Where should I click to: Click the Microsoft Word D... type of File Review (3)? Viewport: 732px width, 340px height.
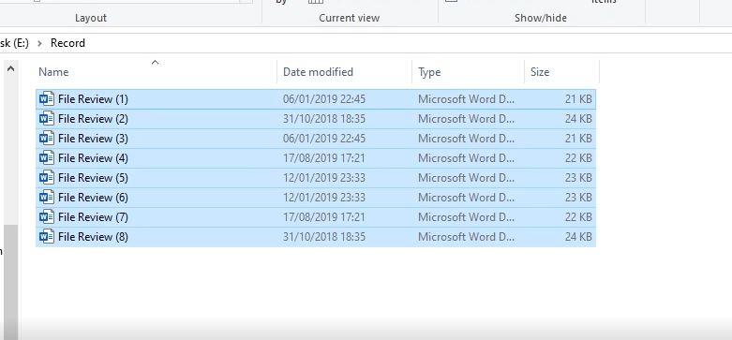(x=467, y=138)
